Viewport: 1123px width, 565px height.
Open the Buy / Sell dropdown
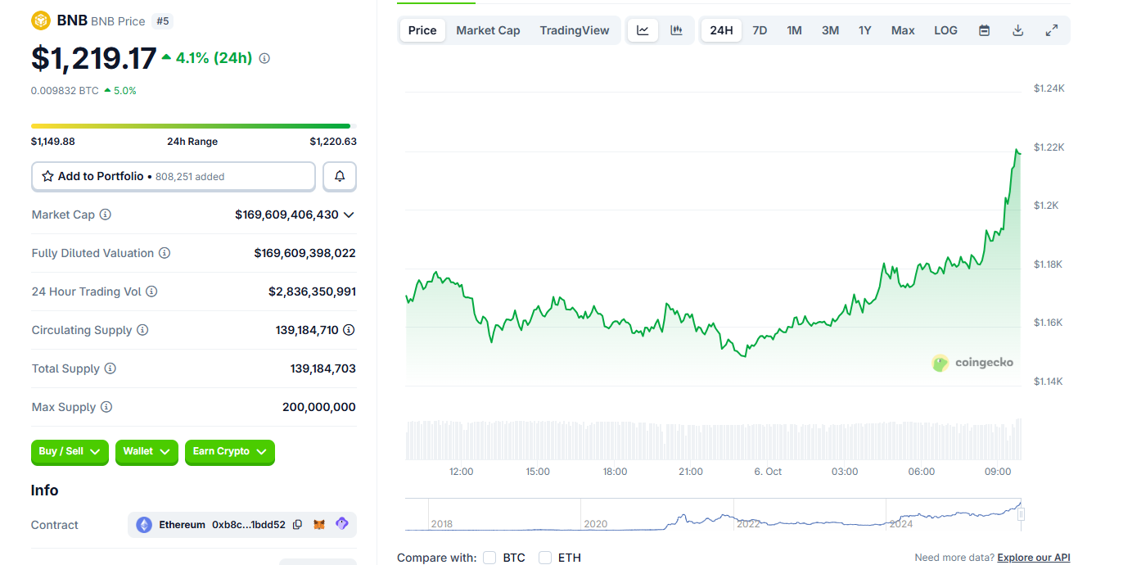point(70,451)
